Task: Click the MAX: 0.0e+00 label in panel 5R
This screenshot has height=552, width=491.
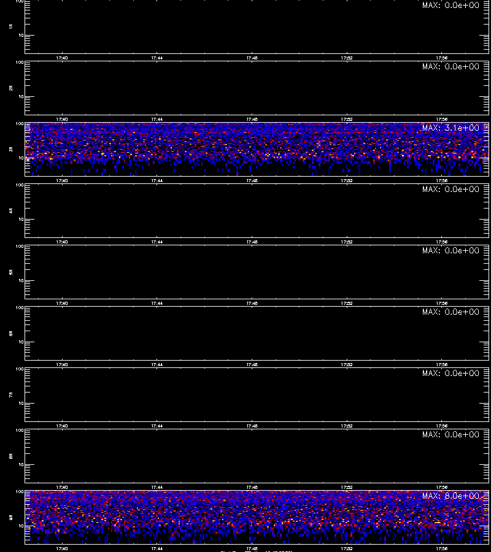Action: [450, 250]
